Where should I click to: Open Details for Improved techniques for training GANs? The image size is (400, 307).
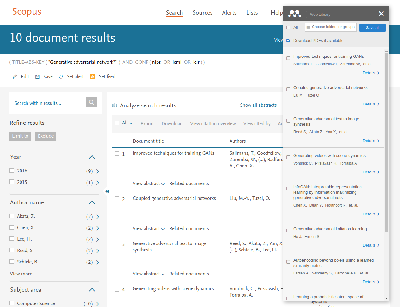click(371, 73)
